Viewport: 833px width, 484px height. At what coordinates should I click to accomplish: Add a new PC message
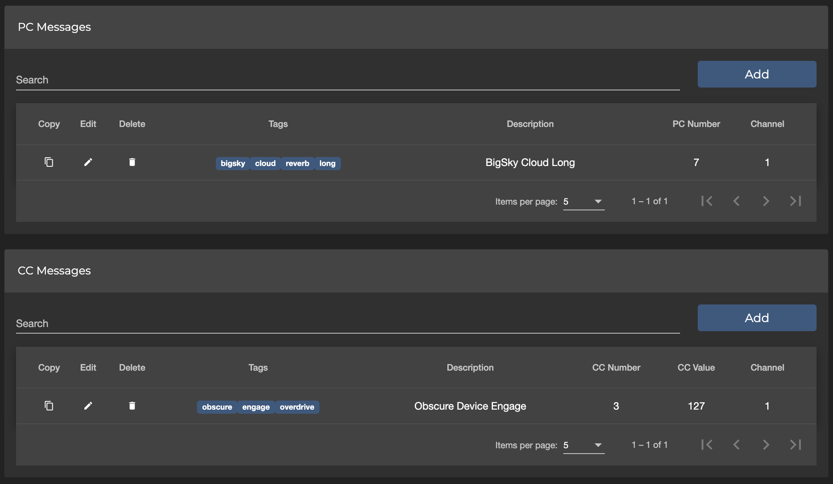[757, 74]
